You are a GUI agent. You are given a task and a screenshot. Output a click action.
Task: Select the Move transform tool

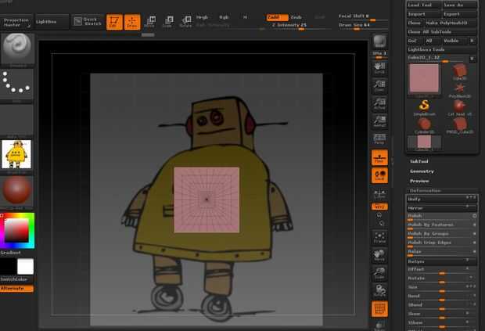(150, 22)
